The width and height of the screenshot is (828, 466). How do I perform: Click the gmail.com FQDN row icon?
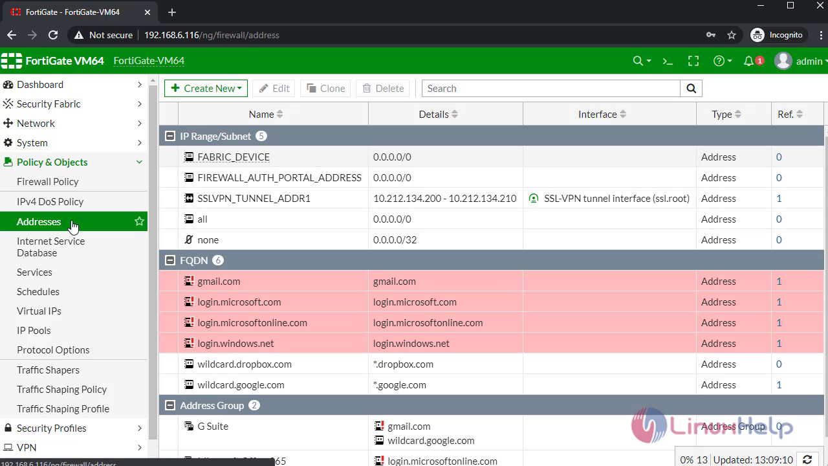[189, 281]
